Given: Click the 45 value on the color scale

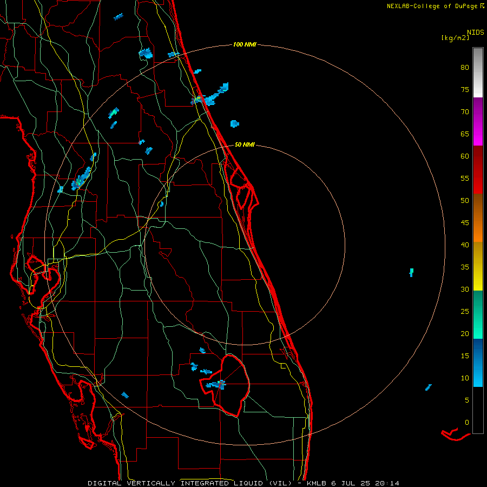Looking at the screenshot, I should click(465, 223).
